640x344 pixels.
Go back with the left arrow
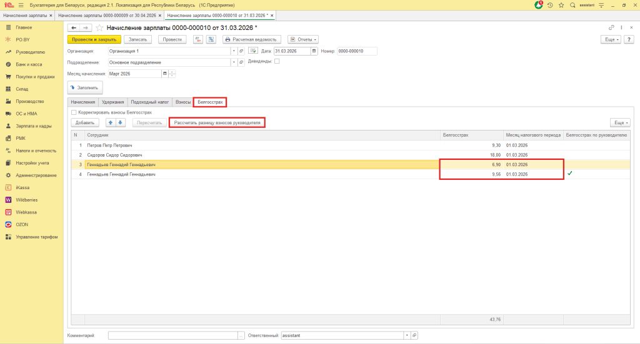pos(74,27)
